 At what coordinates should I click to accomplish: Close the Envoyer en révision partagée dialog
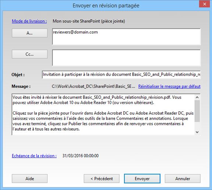click(x=204, y=4)
